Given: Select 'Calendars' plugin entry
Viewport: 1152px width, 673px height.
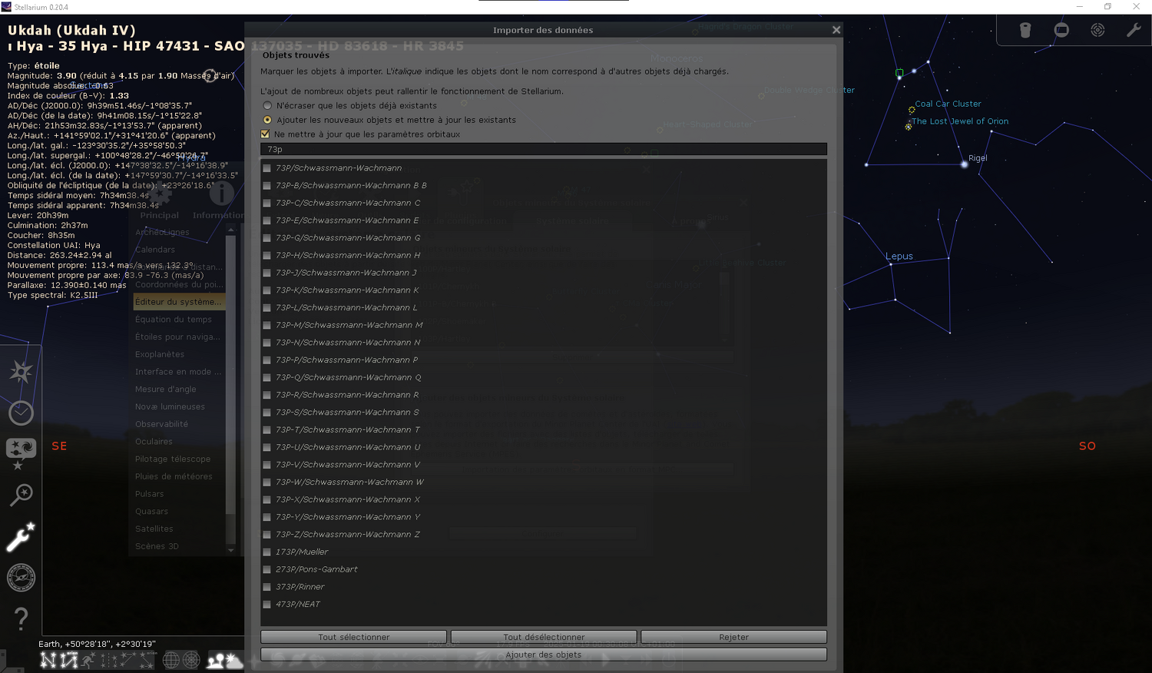Looking at the screenshot, I should pos(179,250).
